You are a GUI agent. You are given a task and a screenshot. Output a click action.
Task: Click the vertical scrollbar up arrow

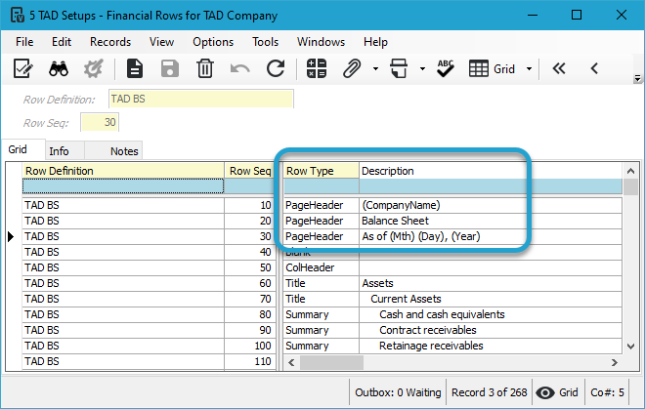point(630,171)
